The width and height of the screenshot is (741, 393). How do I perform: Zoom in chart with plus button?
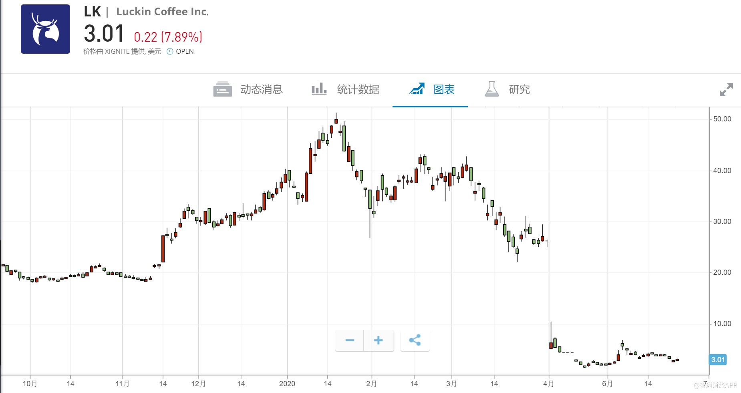pos(379,341)
